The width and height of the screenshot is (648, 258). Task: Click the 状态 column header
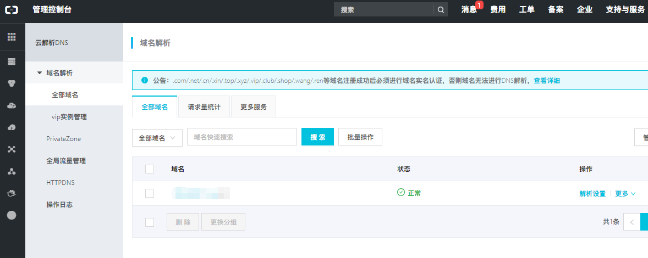pos(404,169)
